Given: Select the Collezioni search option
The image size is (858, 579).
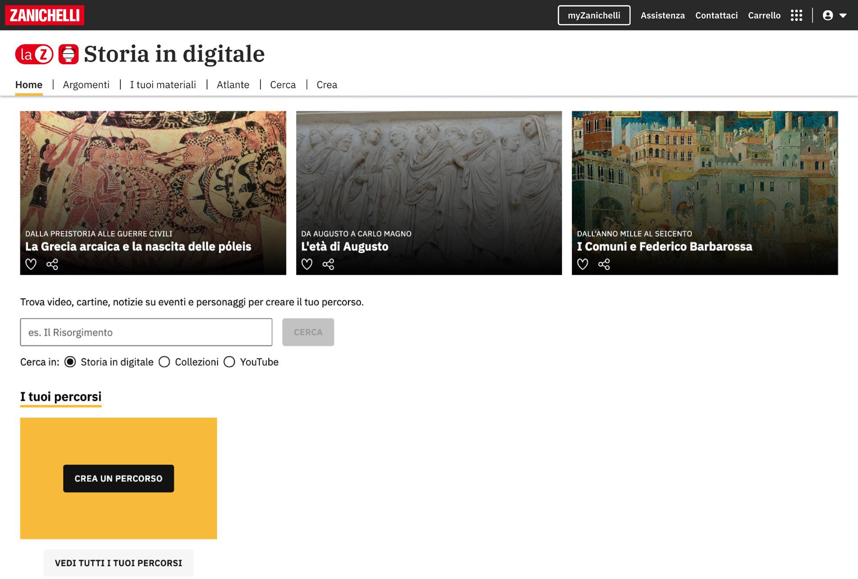Looking at the screenshot, I should (x=164, y=362).
